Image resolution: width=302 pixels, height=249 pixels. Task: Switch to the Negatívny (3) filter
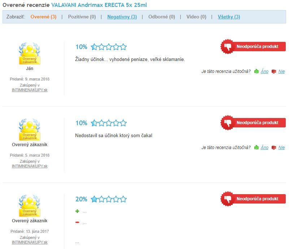[122, 17]
